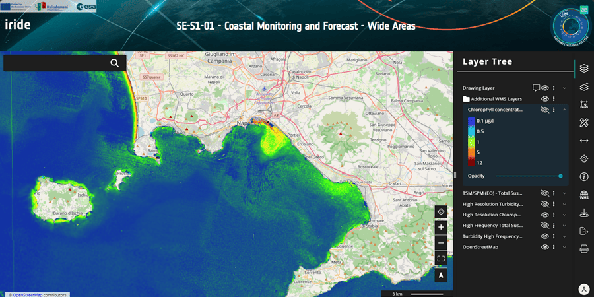Center map on my location button
The image size is (594, 297).
(441, 212)
